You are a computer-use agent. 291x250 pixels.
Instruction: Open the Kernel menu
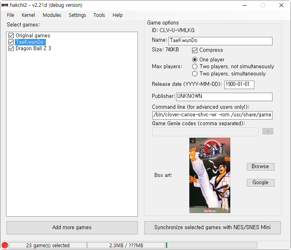click(x=28, y=15)
